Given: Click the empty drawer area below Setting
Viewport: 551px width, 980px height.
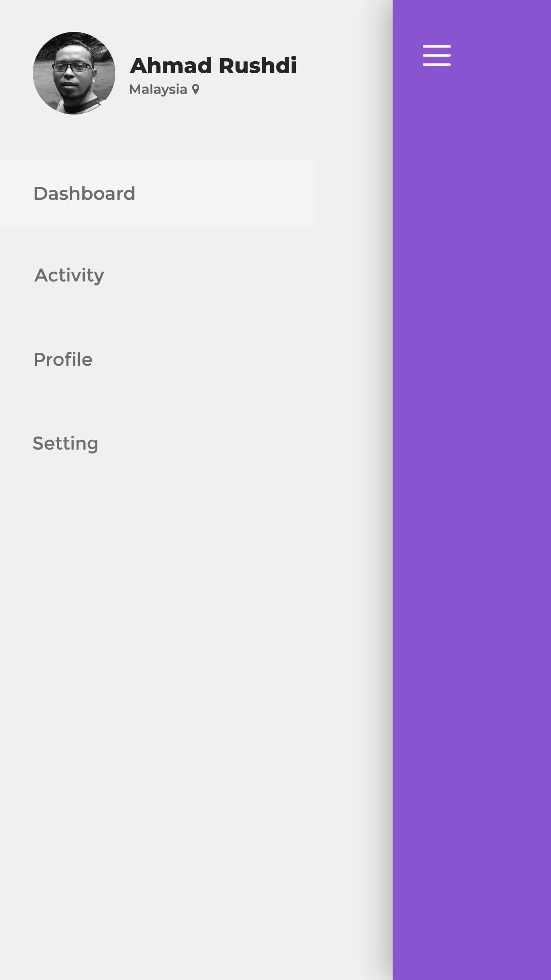Looking at the screenshot, I should pyautogui.click(x=195, y=710).
